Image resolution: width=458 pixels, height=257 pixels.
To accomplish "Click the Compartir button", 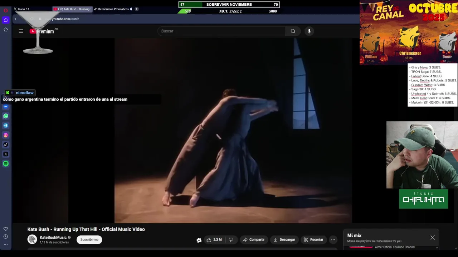I will coord(253,240).
